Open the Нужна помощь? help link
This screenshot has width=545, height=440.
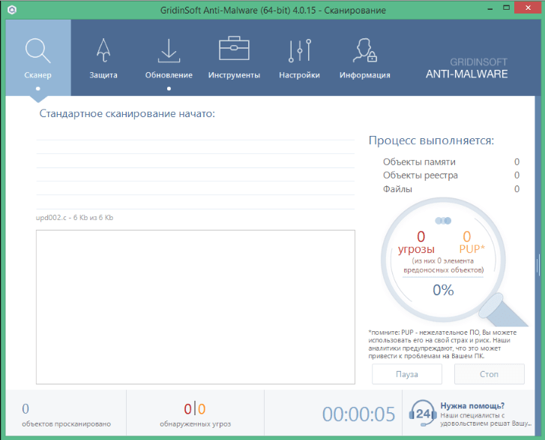pos(472,405)
